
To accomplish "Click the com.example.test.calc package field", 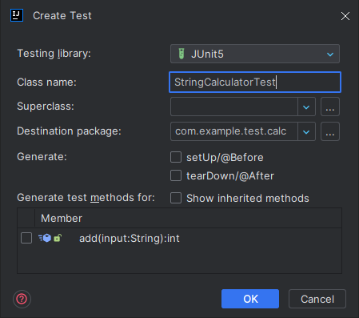I will (234, 131).
